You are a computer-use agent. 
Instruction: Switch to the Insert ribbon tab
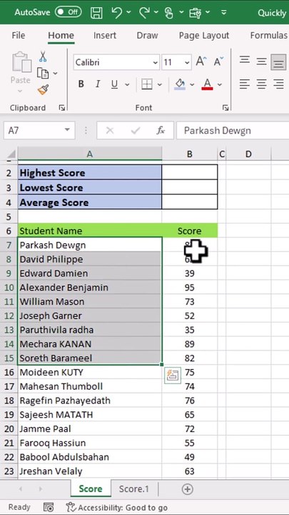click(105, 36)
